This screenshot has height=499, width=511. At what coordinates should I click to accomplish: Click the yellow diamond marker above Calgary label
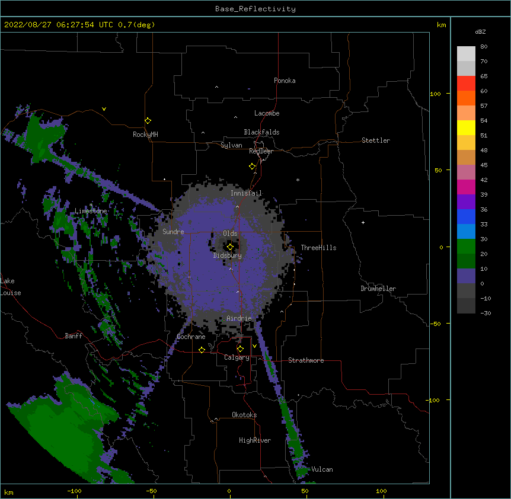click(x=240, y=349)
